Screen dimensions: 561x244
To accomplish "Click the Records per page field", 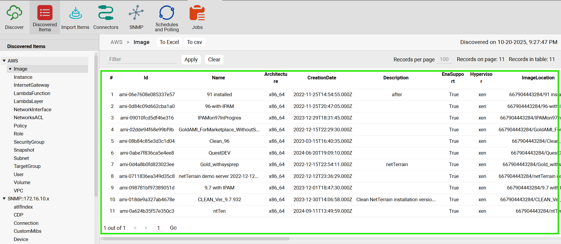I will pyautogui.click(x=444, y=59).
